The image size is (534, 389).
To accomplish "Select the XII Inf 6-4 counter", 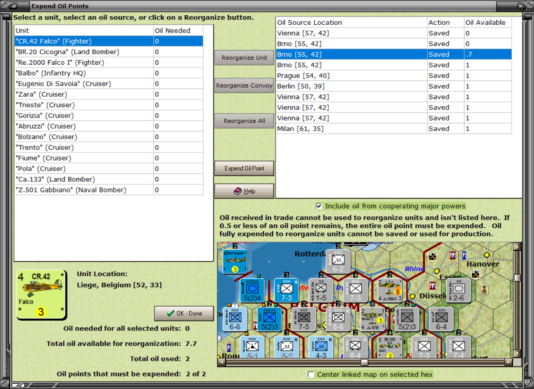I will [x=441, y=319].
